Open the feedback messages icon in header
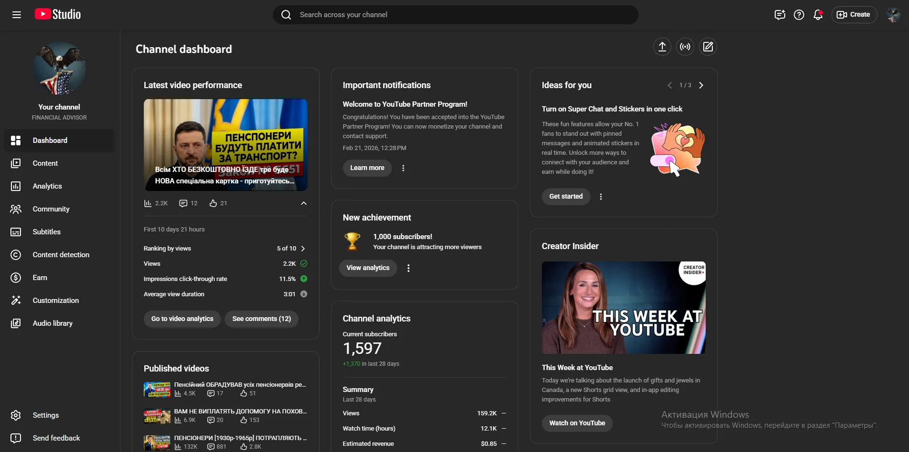Image resolution: width=909 pixels, height=452 pixels. tap(779, 15)
